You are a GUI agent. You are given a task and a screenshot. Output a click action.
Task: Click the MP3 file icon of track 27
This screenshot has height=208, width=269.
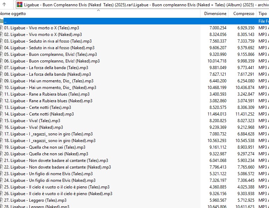1,200
